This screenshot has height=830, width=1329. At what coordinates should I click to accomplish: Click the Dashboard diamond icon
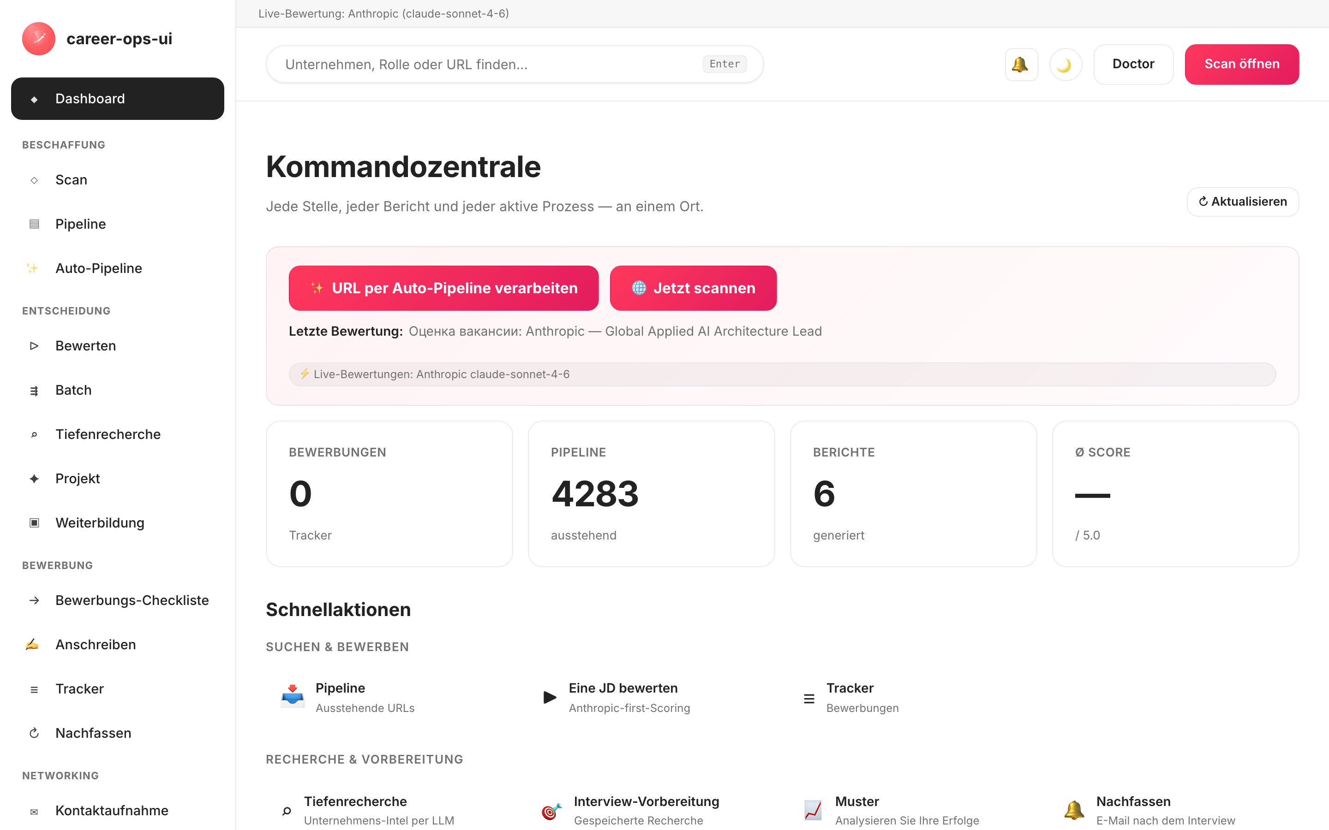point(34,99)
